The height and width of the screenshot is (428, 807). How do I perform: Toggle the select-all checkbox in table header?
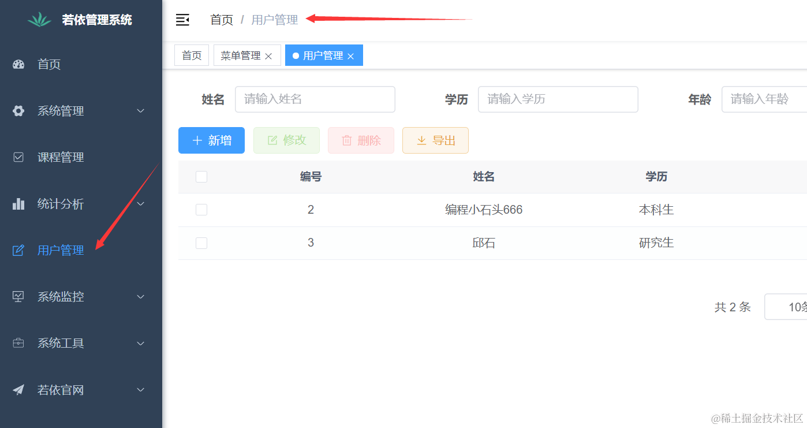pyautogui.click(x=201, y=177)
